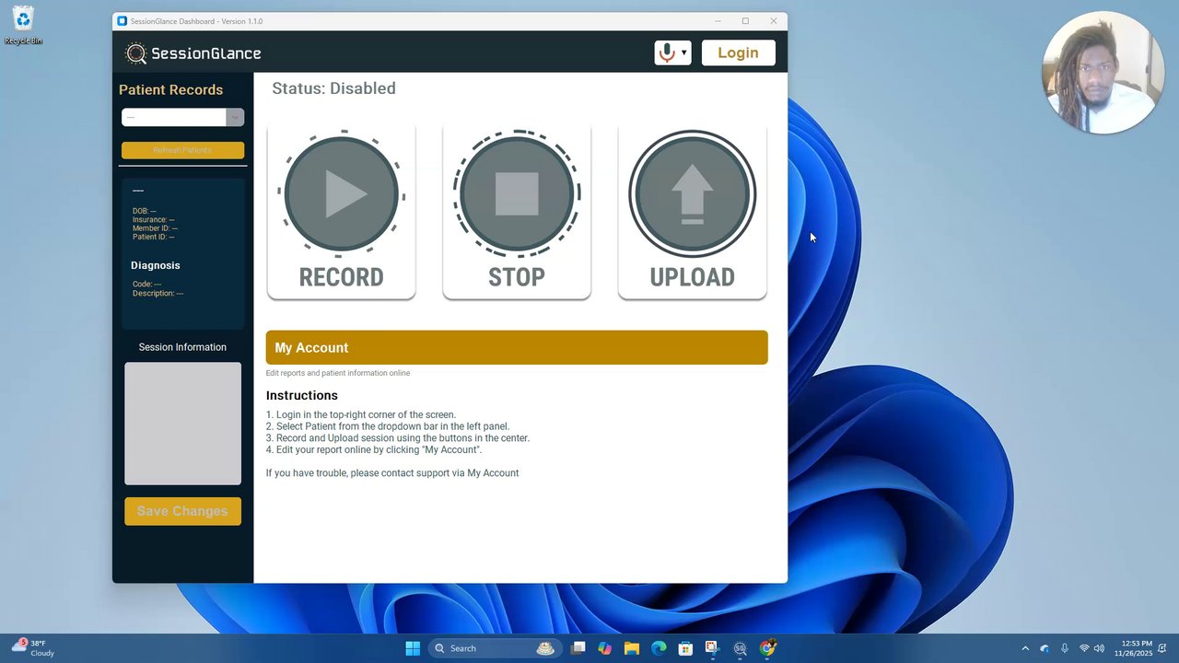Click the SessionGlance logo icon
Screen dimensions: 1179x663
(x=136, y=53)
